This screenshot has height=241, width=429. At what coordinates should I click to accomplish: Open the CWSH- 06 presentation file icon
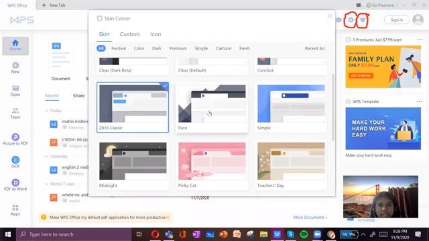pyautogui.click(x=54, y=142)
